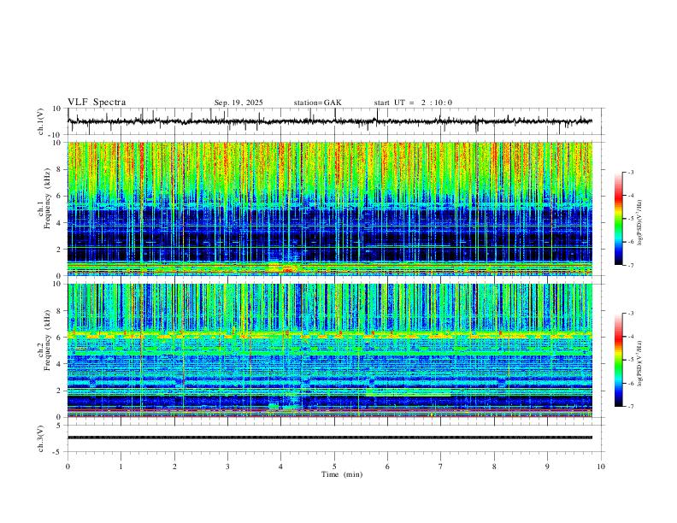677x523 pixels.
Task: Click the time axis tick label "9"
Action: click(x=547, y=467)
